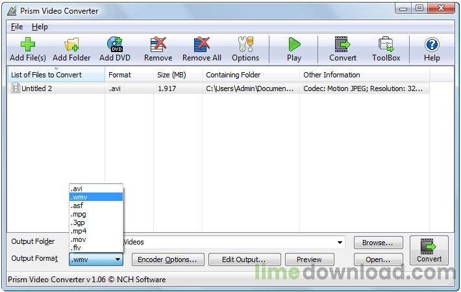Click the Edit Output... button

click(244, 259)
